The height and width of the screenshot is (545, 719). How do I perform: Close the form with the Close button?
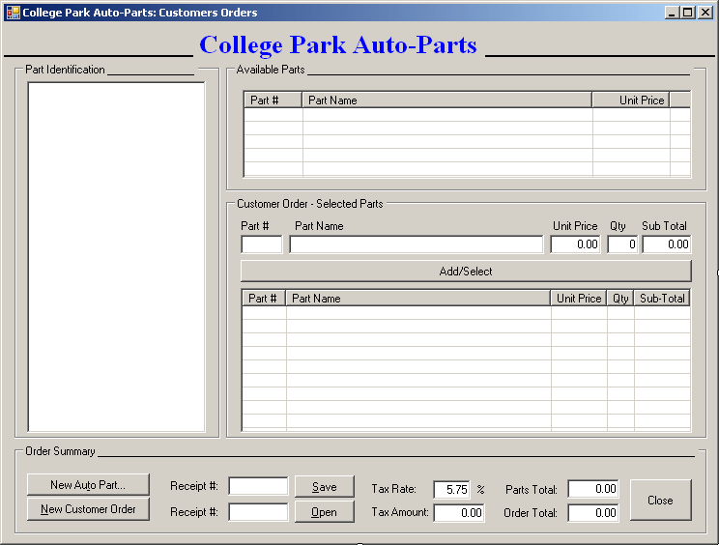point(660,501)
